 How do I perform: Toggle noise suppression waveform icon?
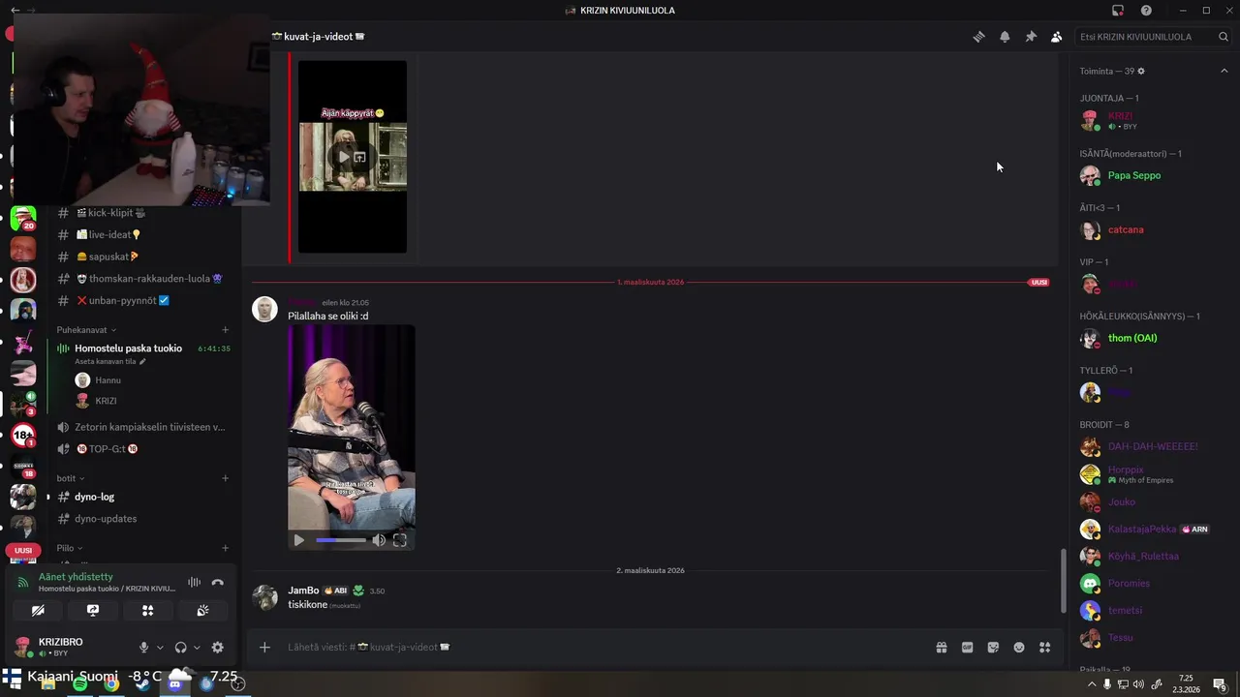click(194, 582)
